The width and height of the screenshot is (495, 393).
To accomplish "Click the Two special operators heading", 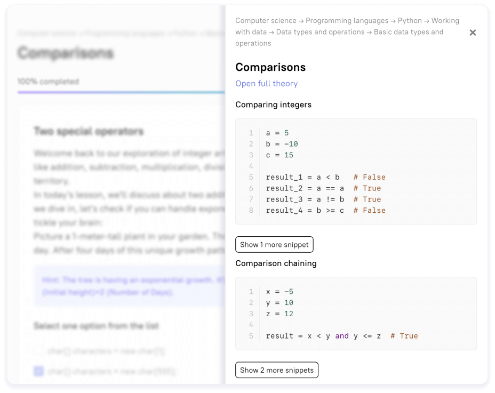I will 89,131.
